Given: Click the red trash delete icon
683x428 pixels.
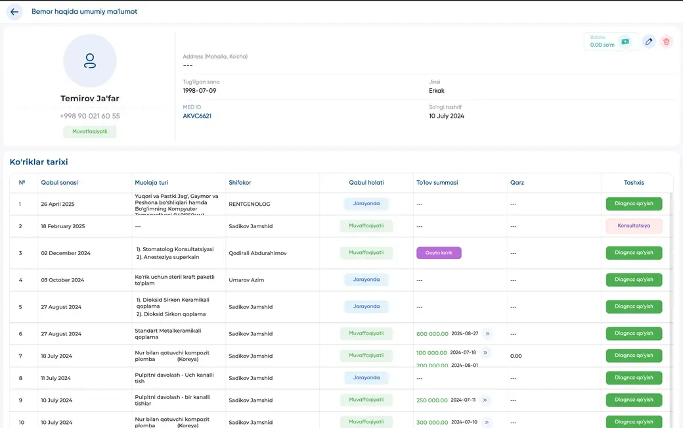Looking at the screenshot, I should pyautogui.click(x=666, y=41).
